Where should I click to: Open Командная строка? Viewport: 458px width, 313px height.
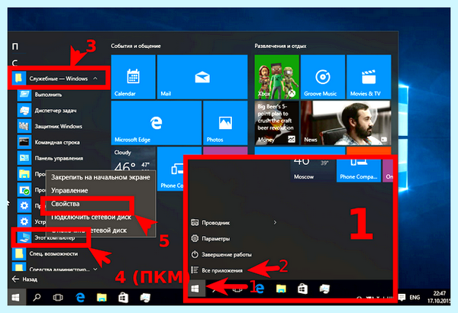[x=57, y=142]
